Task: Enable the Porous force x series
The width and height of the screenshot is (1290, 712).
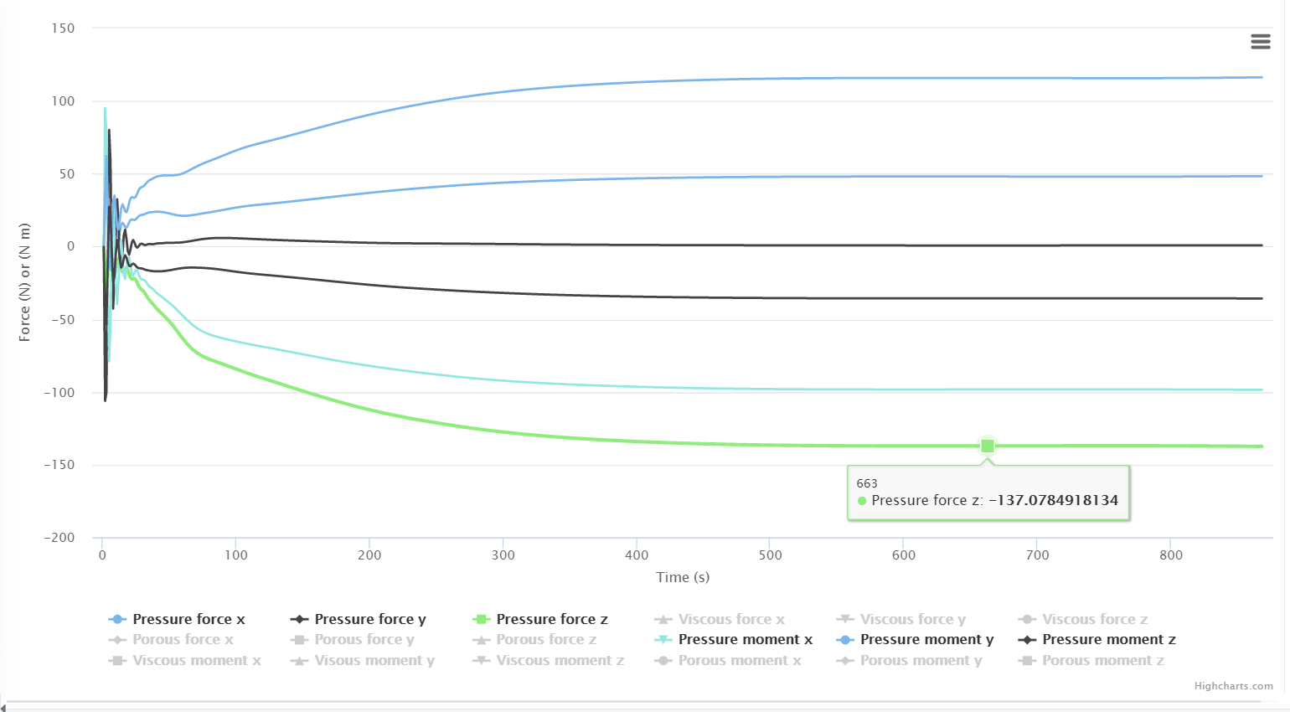Action: tap(183, 640)
